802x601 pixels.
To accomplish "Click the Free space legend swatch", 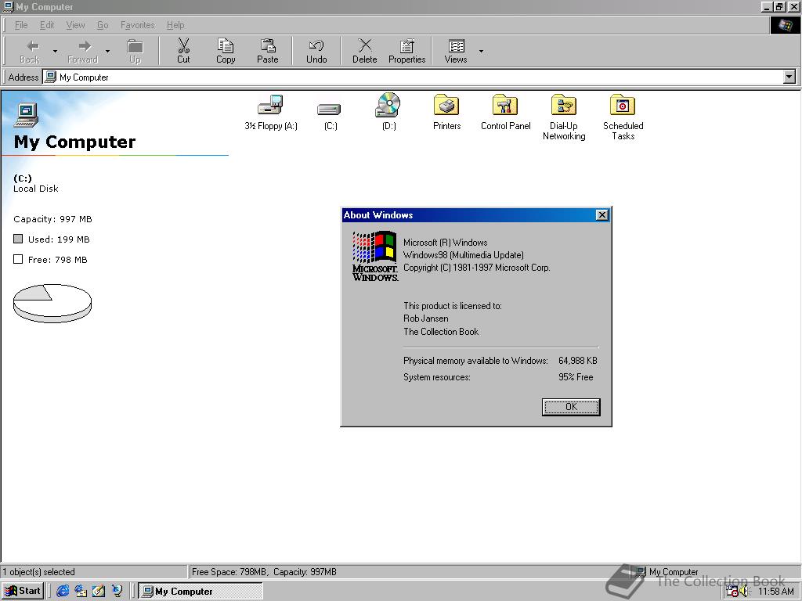I will [x=18, y=259].
